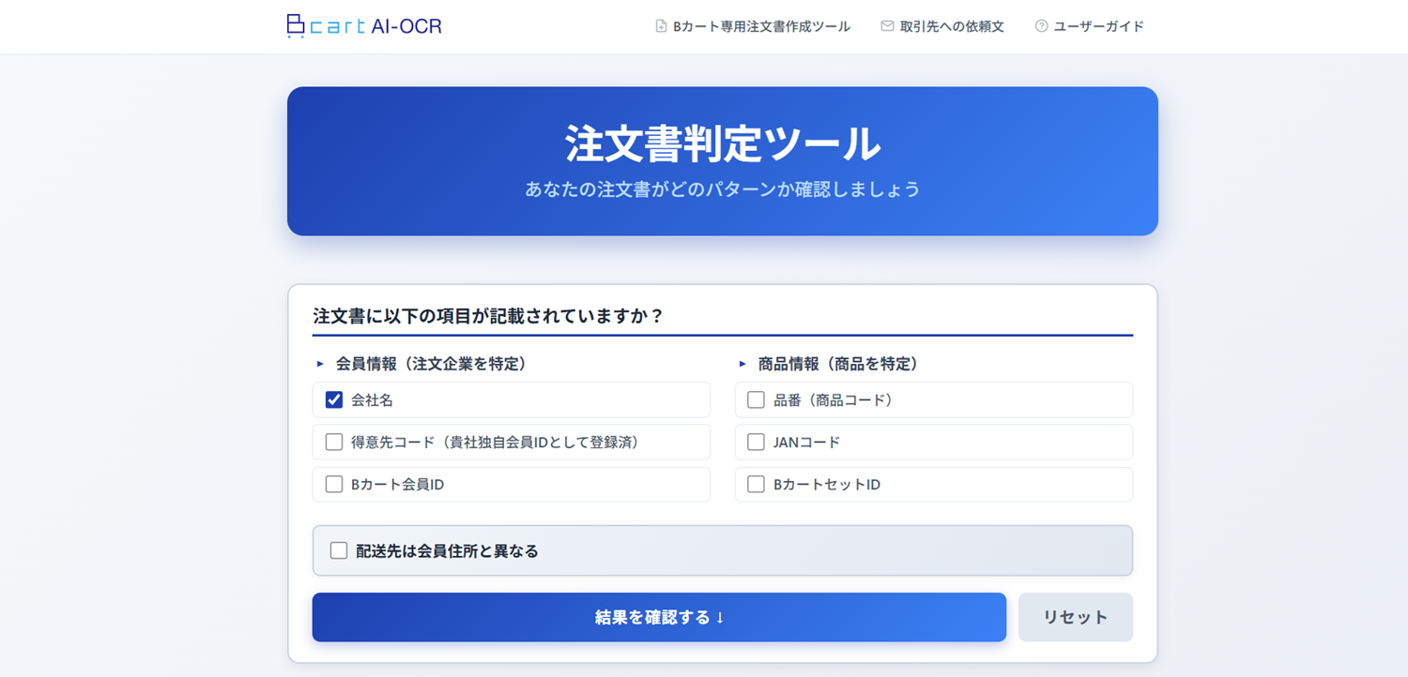
Task: Click the envelope icon beside 取引先への依頼文
Action: click(x=887, y=26)
